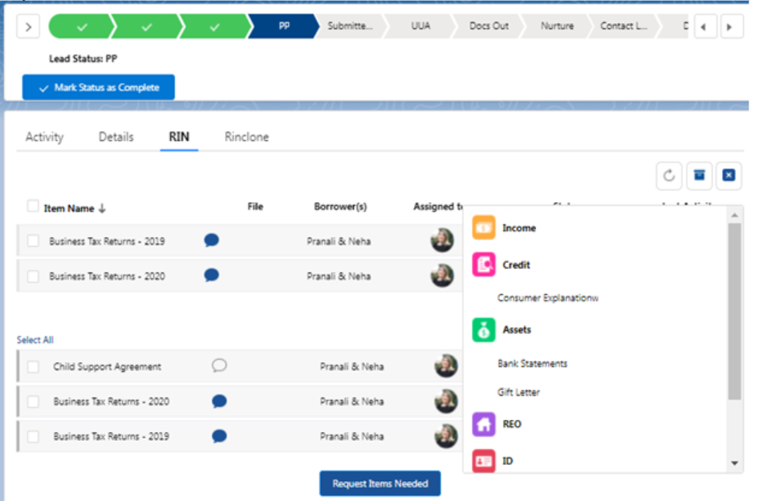Check the Child Support Agreement checkbox
The height and width of the screenshot is (501, 759).
(x=33, y=366)
